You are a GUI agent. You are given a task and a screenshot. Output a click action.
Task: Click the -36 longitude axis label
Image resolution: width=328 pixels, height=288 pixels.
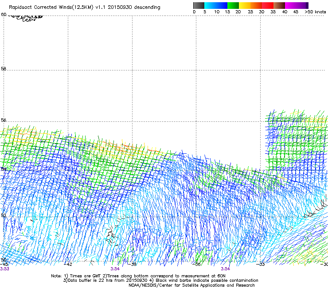click(196, 265)
